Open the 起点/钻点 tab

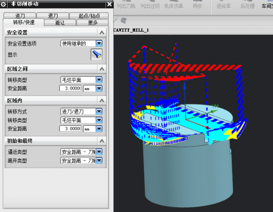(x=89, y=16)
